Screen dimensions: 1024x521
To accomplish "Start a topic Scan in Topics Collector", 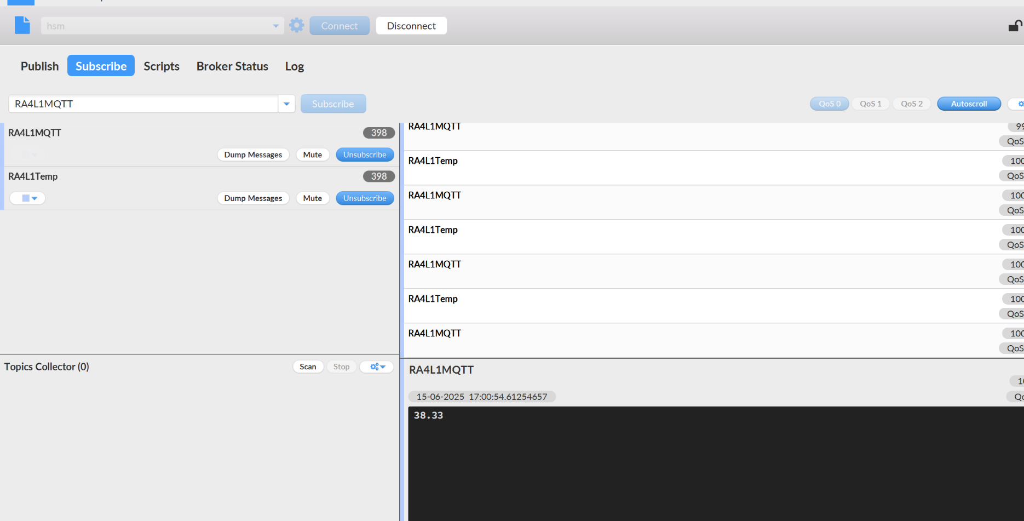I will 308,367.
